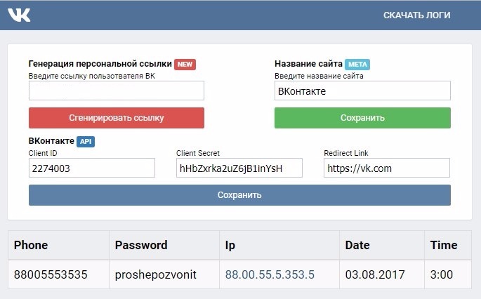Open the СКАЧАТЬ ЛОГИ link

(416, 15)
